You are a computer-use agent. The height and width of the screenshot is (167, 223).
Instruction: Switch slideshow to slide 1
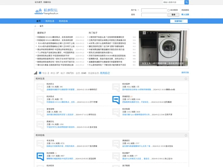(x=141, y=33)
